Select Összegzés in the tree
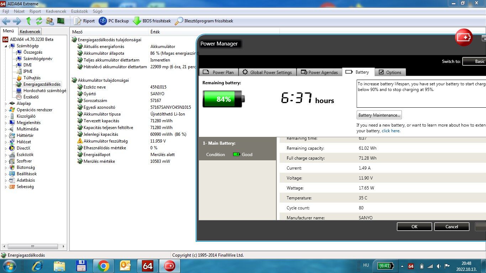486x273 pixels. pos(33,52)
